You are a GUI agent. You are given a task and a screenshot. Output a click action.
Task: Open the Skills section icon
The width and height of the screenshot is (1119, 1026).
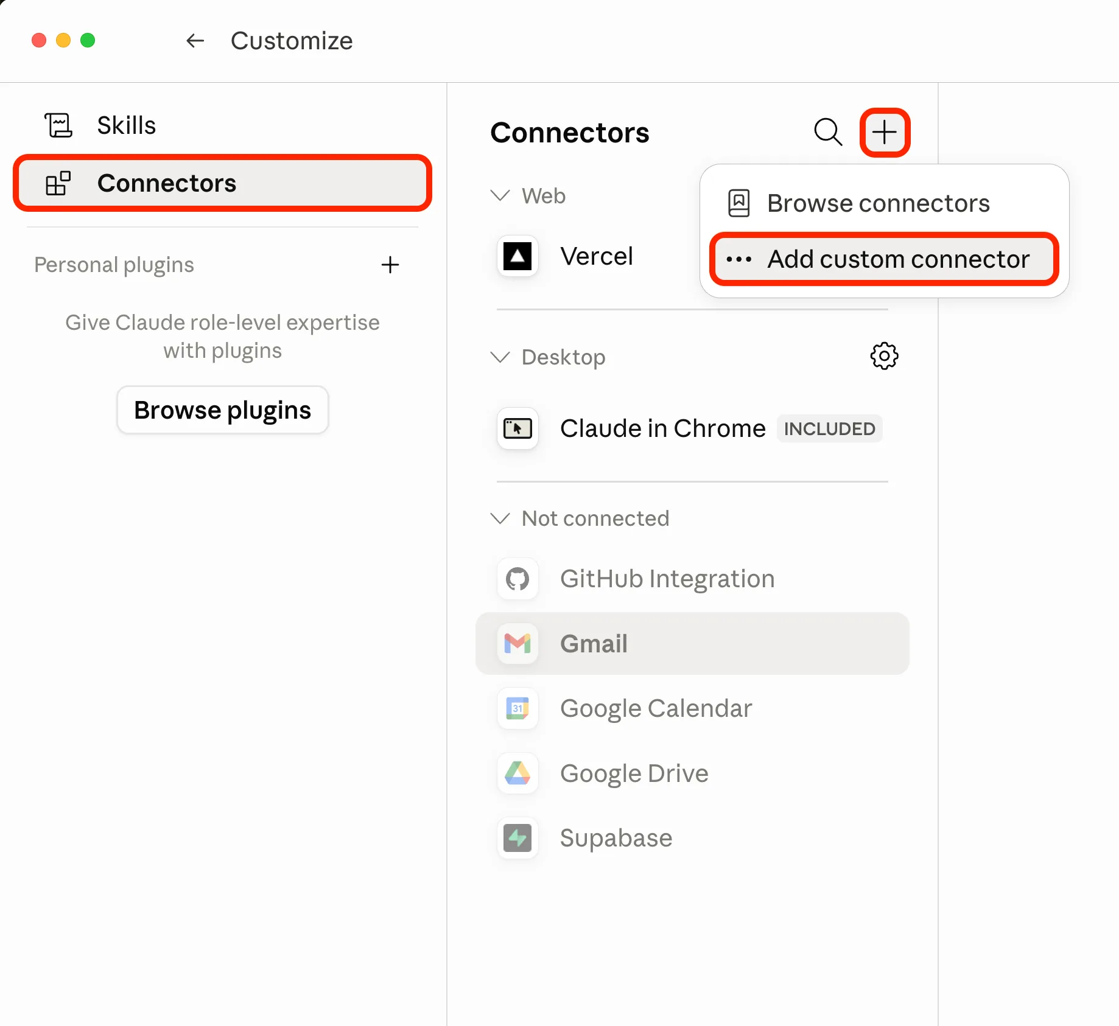[58, 125]
